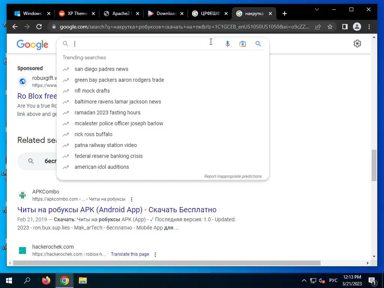The image size is (384, 288).
Task: Click scrollbar right arrow
Action: point(368,263)
